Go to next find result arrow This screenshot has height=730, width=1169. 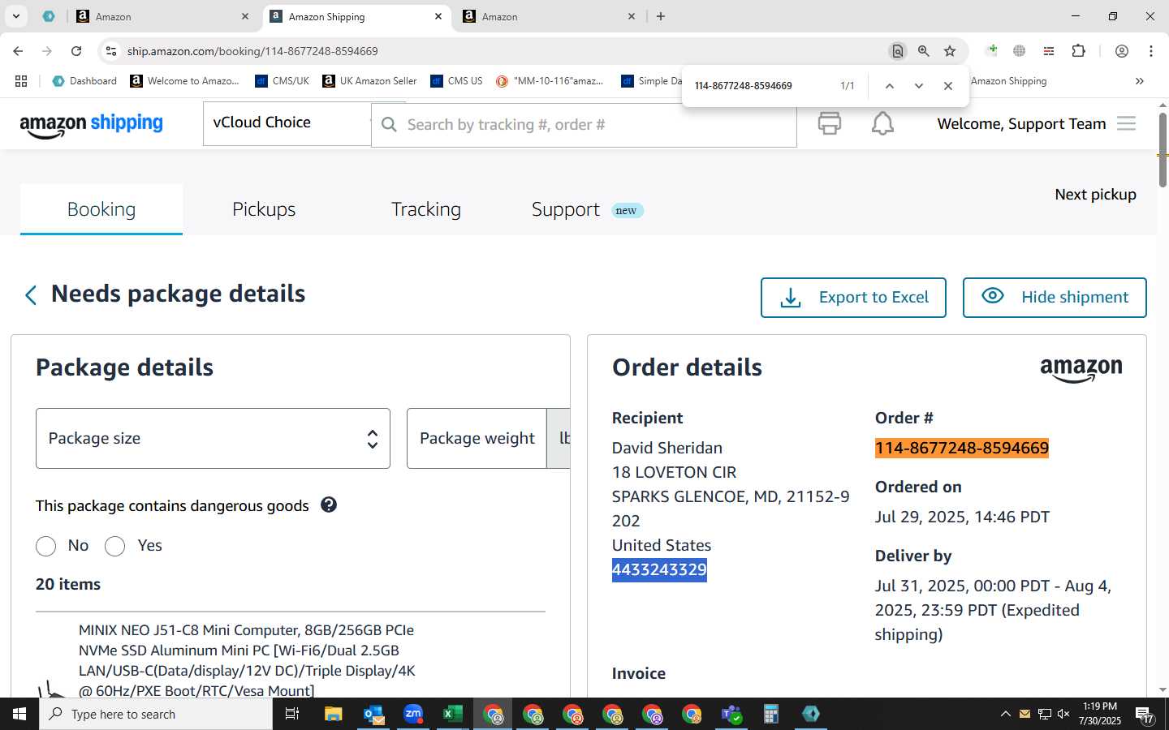tap(919, 86)
